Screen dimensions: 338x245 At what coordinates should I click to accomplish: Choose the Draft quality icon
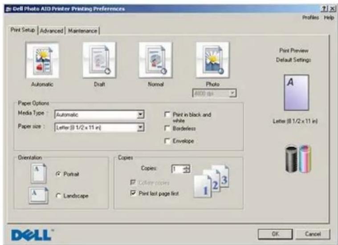pos(99,60)
